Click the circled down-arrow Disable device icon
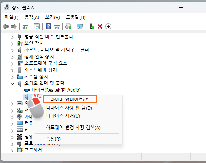The width and height of the screenshot is (206, 163). coord(108,26)
